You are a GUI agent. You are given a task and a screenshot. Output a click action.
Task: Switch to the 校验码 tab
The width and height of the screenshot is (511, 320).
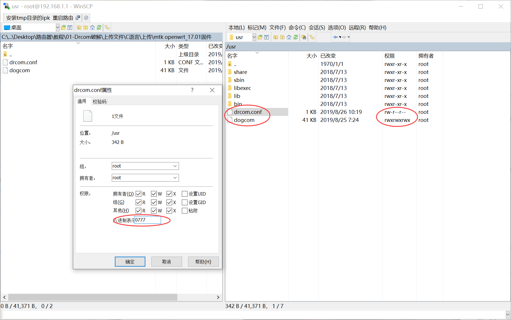99,102
